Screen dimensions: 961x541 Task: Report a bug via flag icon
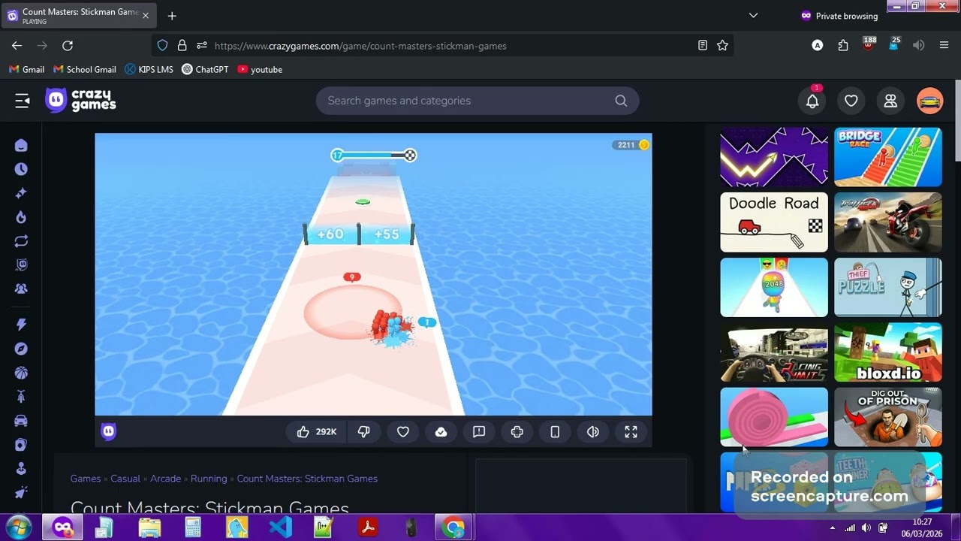[479, 431]
